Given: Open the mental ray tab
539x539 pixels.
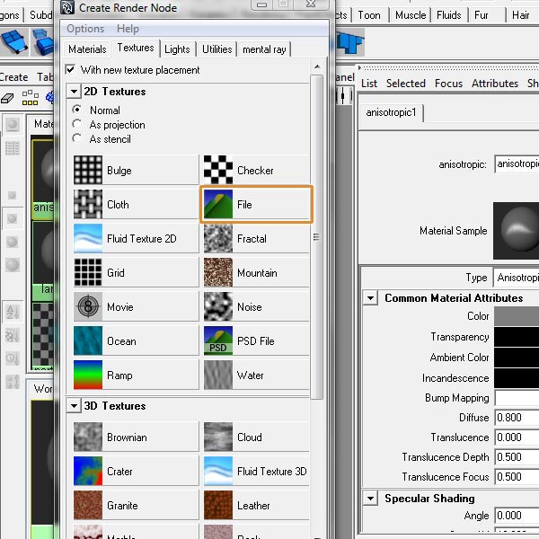Looking at the screenshot, I should (264, 49).
